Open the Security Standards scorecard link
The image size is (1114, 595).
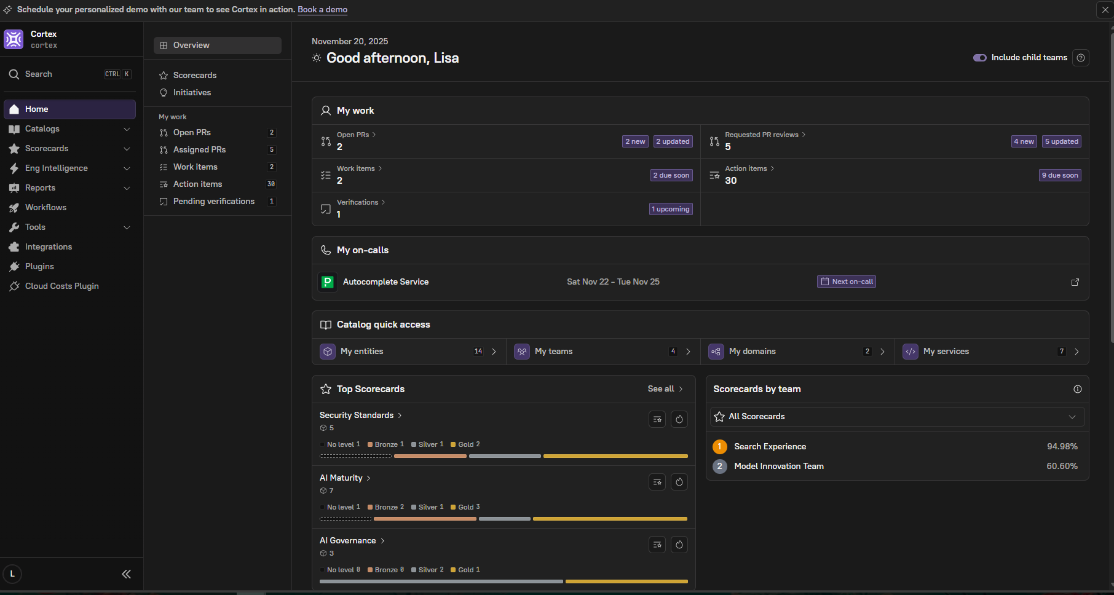click(360, 416)
